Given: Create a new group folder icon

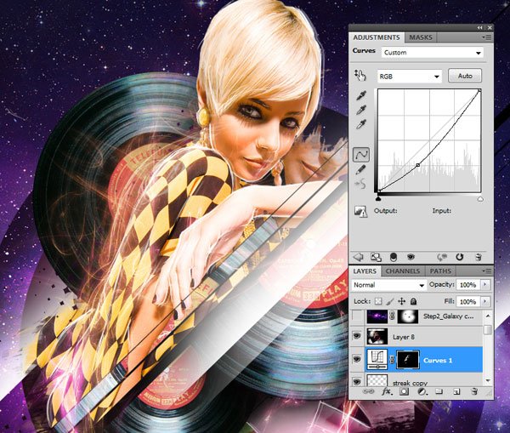Looking at the screenshot, I should [x=439, y=391].
